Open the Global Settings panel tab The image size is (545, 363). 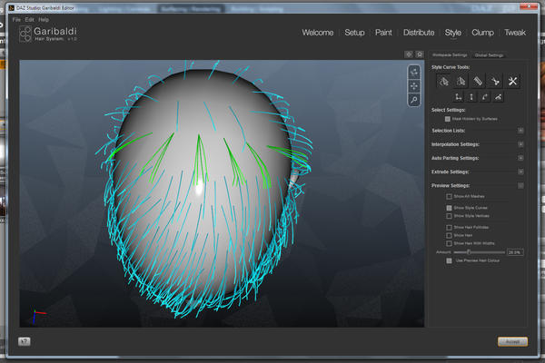click(x=489, y=54)
